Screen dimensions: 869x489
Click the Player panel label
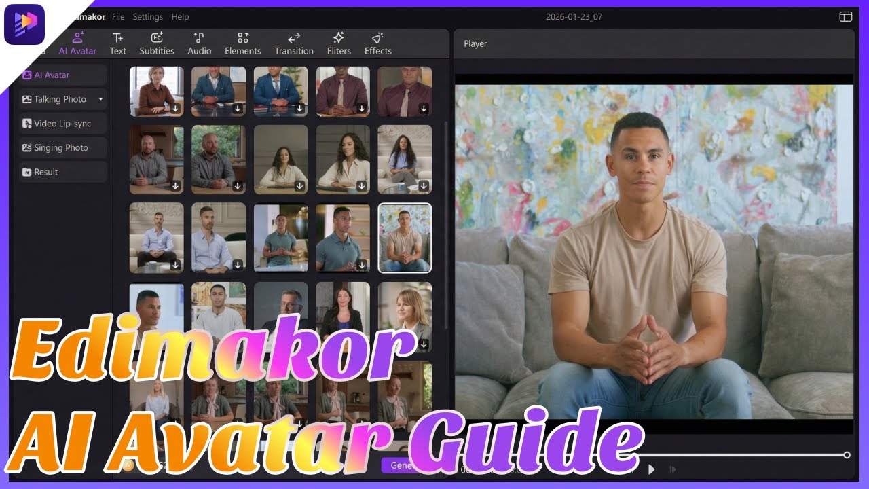click(475, 43)
